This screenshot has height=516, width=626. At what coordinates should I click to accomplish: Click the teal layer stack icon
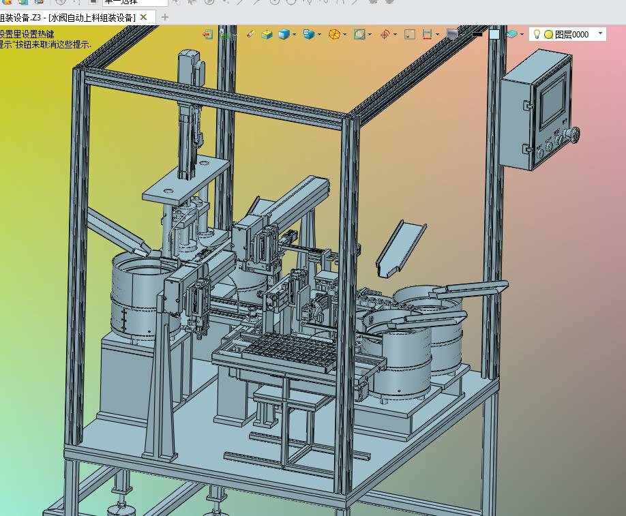tap(512, 35)
